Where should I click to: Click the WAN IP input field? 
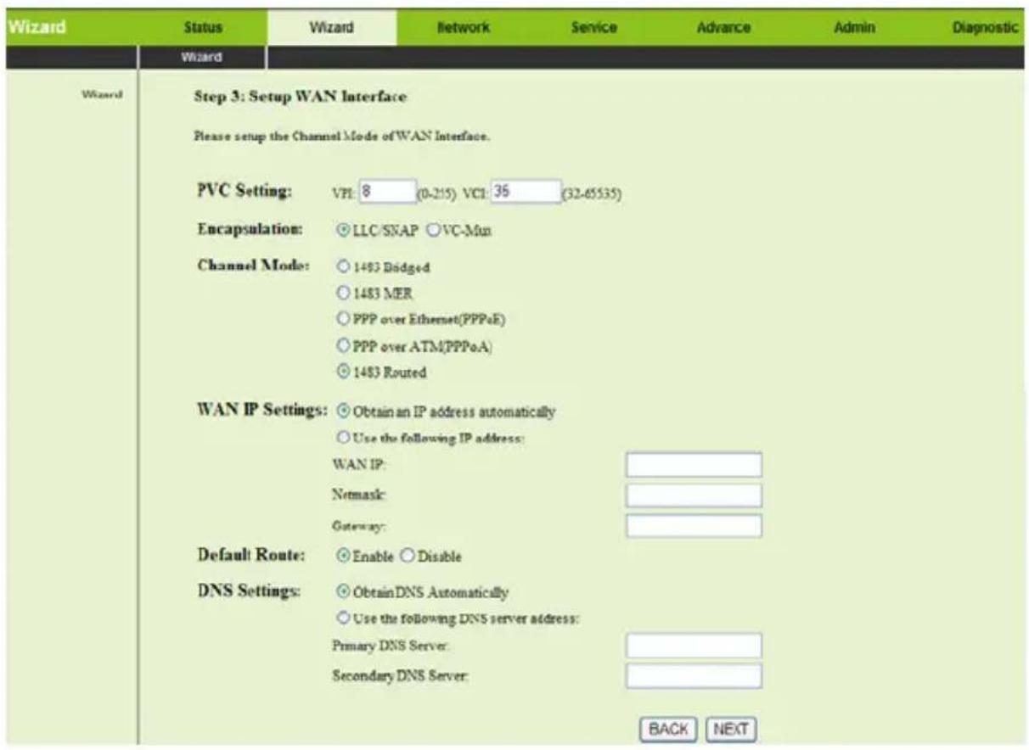(x=694, y=465)
